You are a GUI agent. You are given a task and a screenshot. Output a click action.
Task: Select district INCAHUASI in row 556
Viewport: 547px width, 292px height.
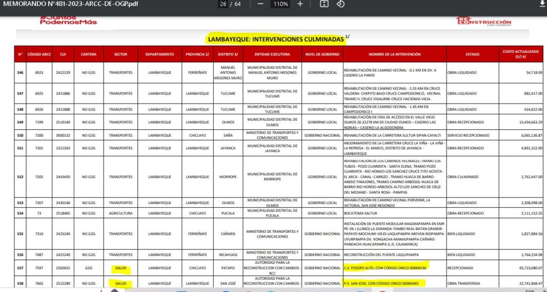228,255
